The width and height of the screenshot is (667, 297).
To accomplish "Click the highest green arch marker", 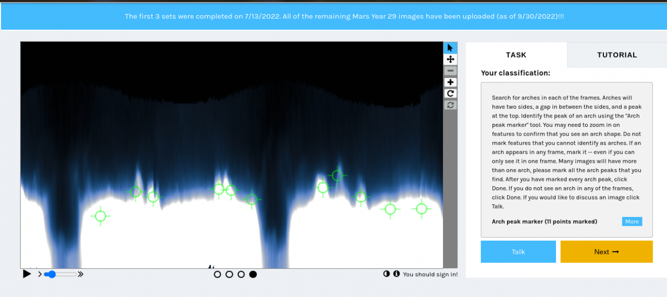I will pyautogui.click(x=338, y=176).
